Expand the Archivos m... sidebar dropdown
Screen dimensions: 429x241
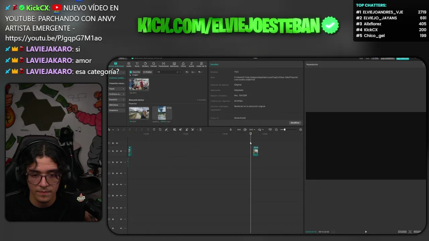point(117,94)
